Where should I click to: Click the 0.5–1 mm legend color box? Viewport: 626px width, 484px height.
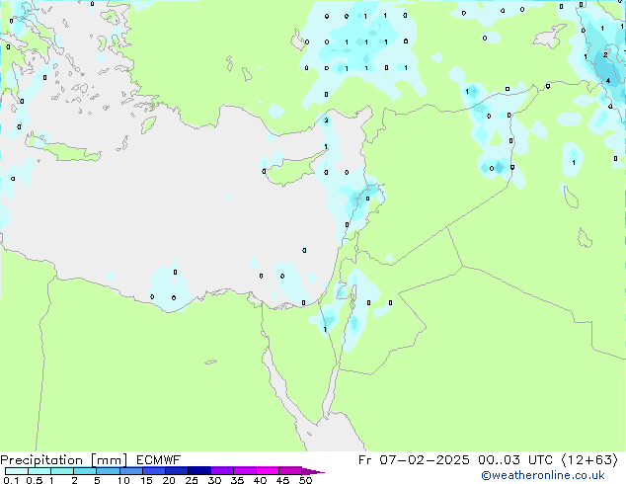pos(39,471)
